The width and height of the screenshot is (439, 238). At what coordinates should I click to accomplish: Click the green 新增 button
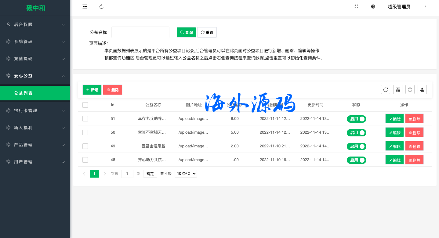pos(92,90)
